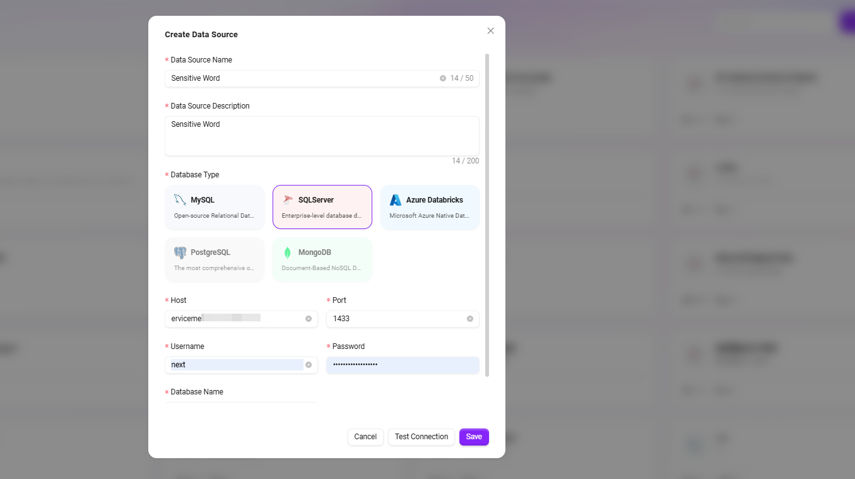Click into the Password field

(403, 365)
